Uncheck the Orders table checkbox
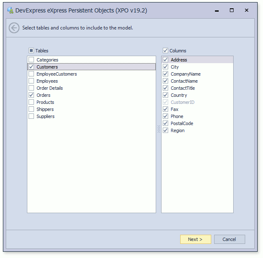Screen dimensions: 263x258 pos(31,95)
